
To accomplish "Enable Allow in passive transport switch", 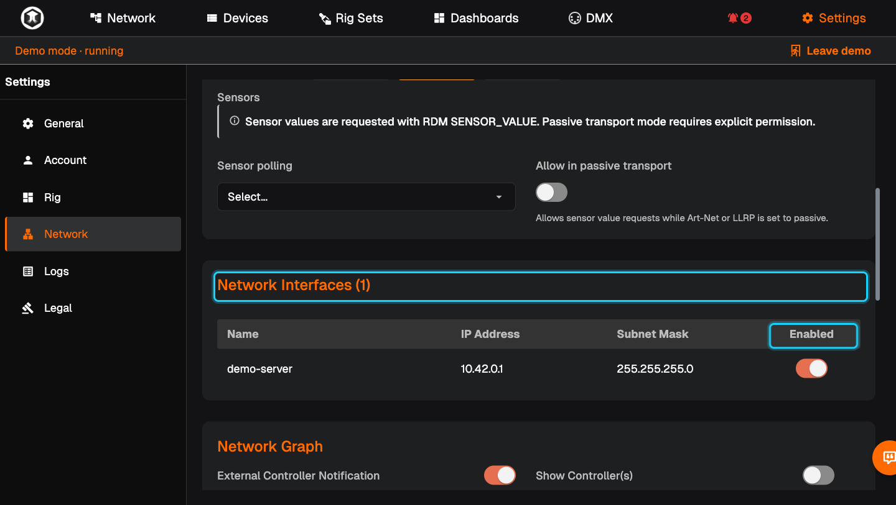I will click(551, 193).
